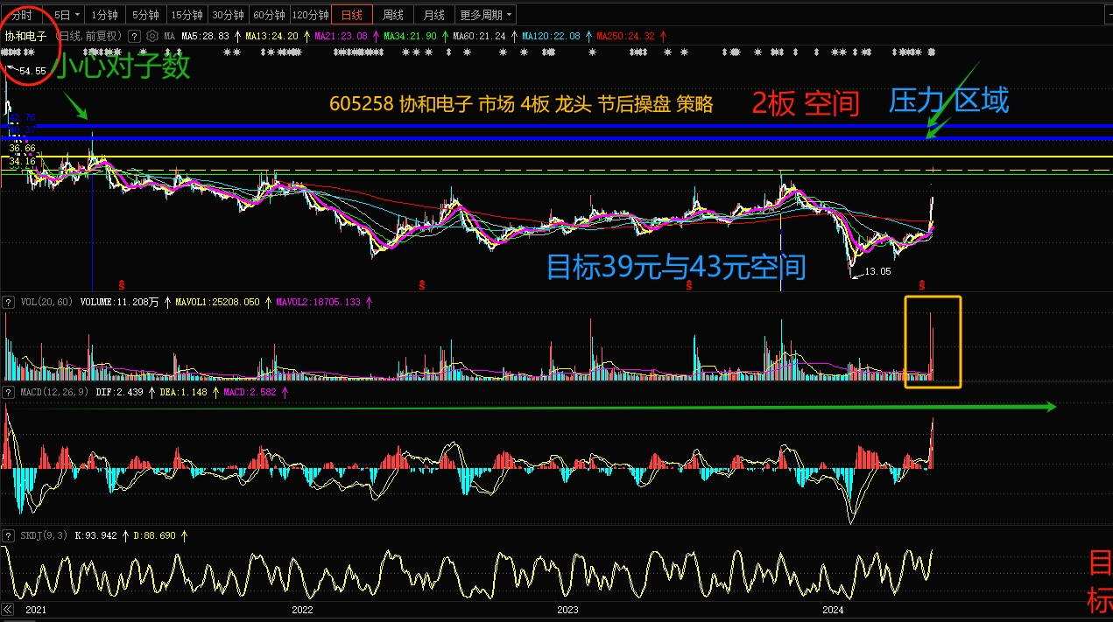Click the SKDJ panel help icon

click(x=9, y=535)
